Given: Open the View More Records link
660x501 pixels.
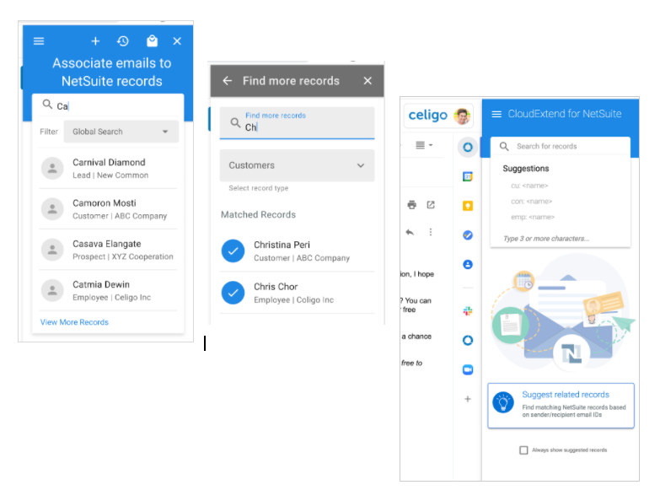Looking at the screenshot, I should click(74, 322).
